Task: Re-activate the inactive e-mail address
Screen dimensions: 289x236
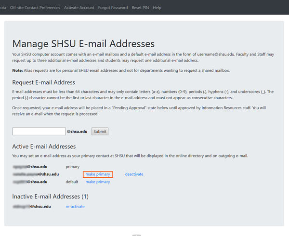Action: point(75,207)
